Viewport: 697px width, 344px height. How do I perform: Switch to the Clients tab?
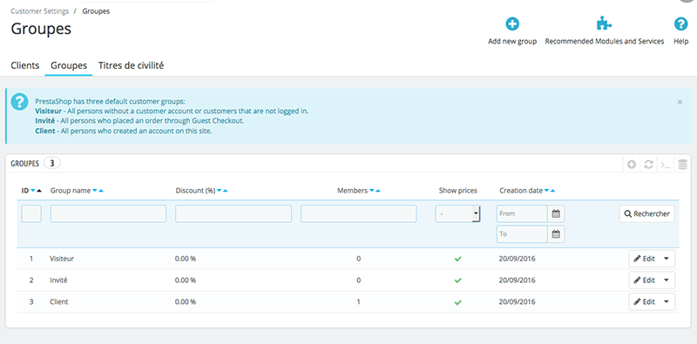point(25,66)
